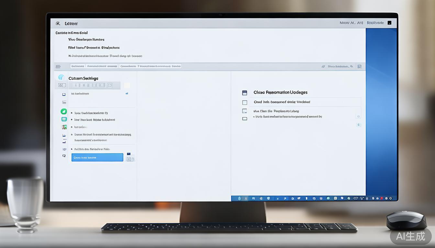Click the dark window icon beside the right panel heading

(245, 93)
